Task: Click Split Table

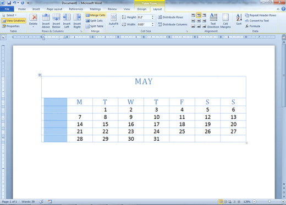Action: pyautogui.click(x=95, y=26)
